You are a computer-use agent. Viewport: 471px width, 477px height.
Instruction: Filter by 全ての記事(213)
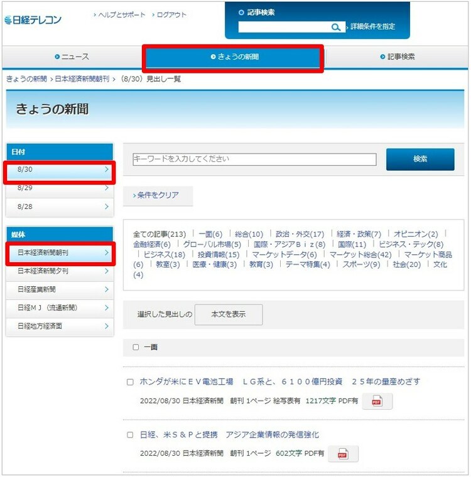tap(160, 234)
